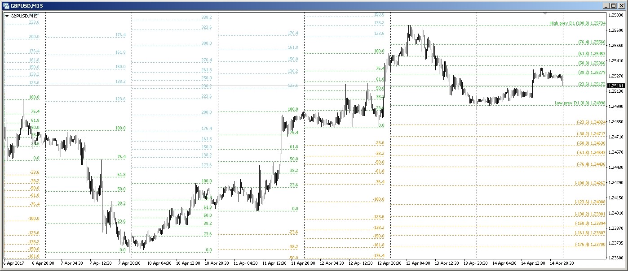
Task: Click the 1.25830 price scale value
Action: [615, 15]
